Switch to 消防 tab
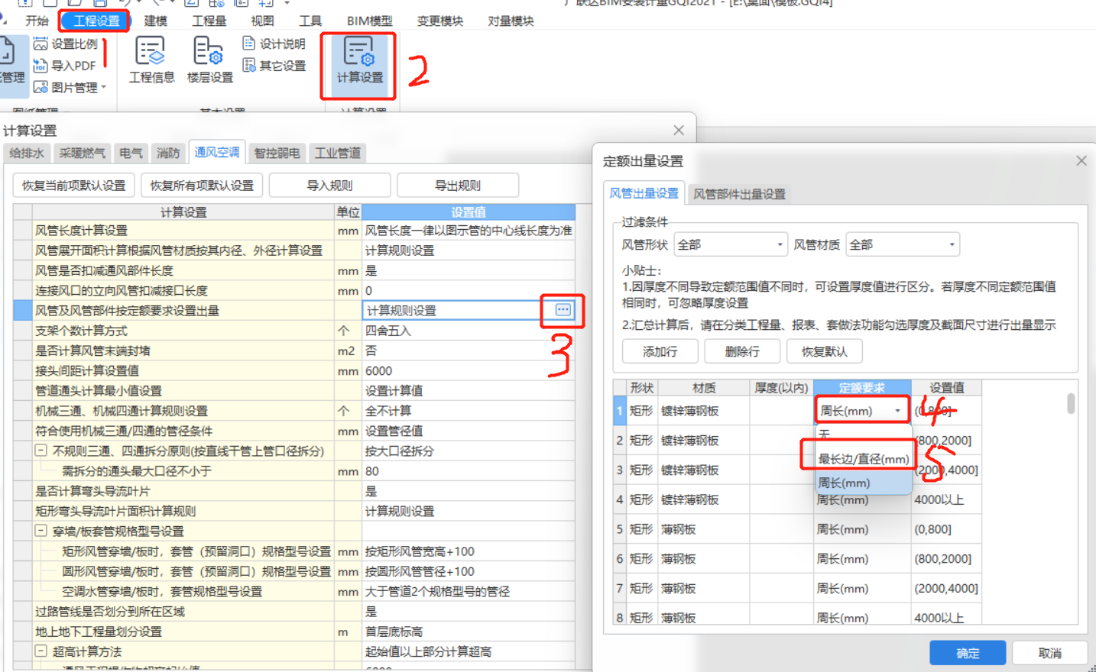The image size is (1096, 672). tap(168, 153)
